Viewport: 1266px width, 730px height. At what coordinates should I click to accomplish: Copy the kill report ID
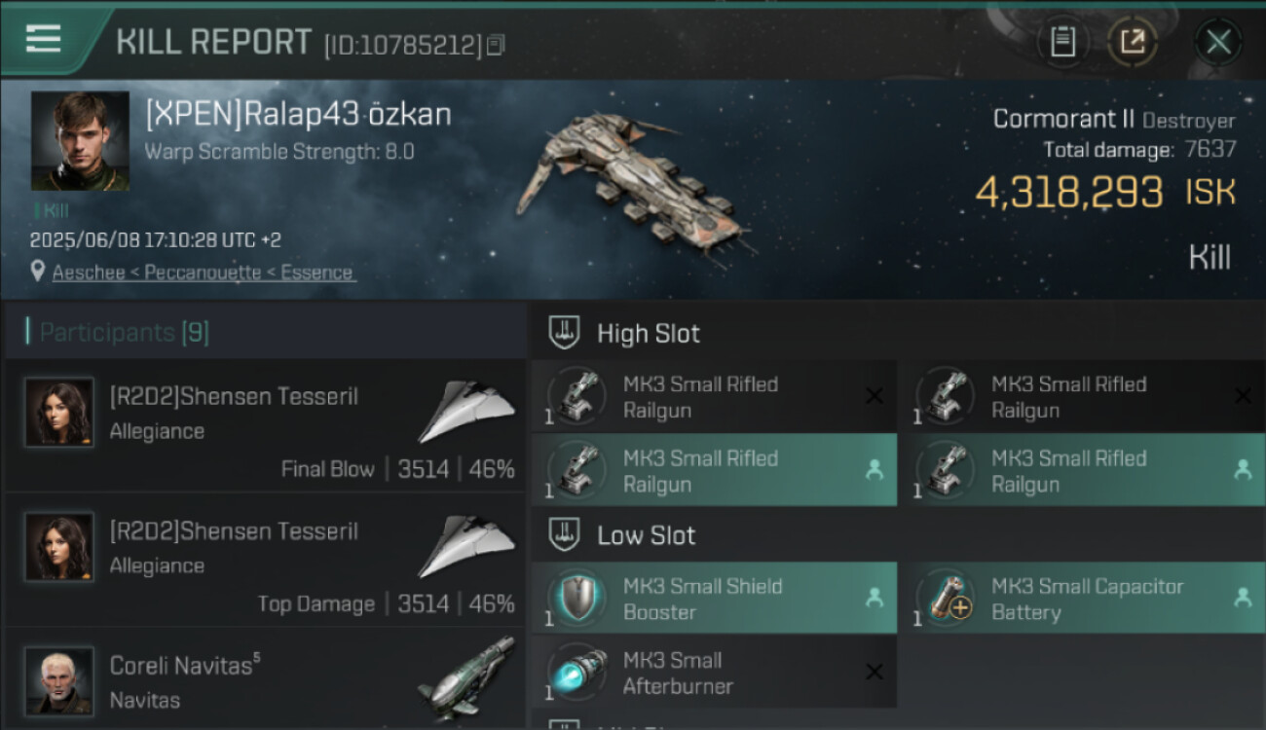click(496, 45)
